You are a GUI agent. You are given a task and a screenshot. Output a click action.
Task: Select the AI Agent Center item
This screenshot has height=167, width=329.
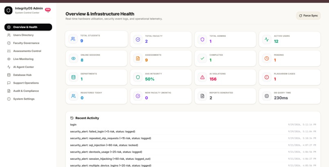[x=28, y=67]
